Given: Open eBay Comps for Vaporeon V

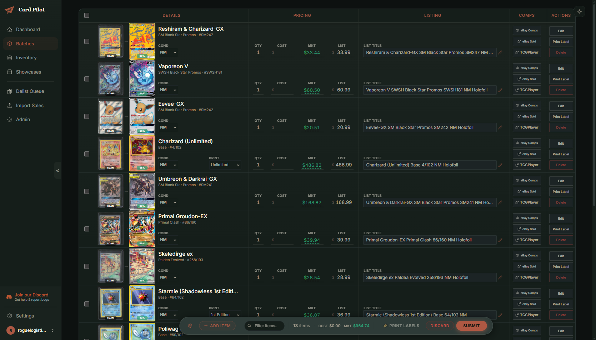Looking at the screenshot, I should pyautogui.click(x=526, y=68).
